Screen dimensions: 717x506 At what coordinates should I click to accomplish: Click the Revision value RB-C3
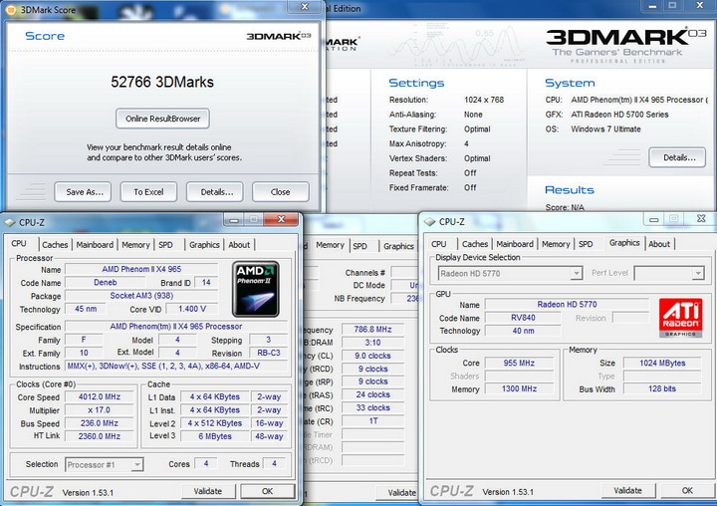click(269, 353)
